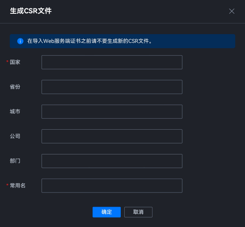Click the blue info icon in the banner
Image resolution: width=245 pixels, height=227 pixels.
click(20, 41)
